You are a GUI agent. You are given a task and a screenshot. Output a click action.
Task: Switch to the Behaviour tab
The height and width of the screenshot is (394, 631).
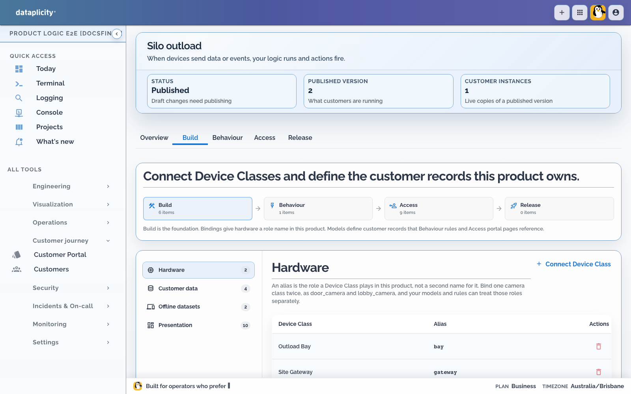coord(228,138)
